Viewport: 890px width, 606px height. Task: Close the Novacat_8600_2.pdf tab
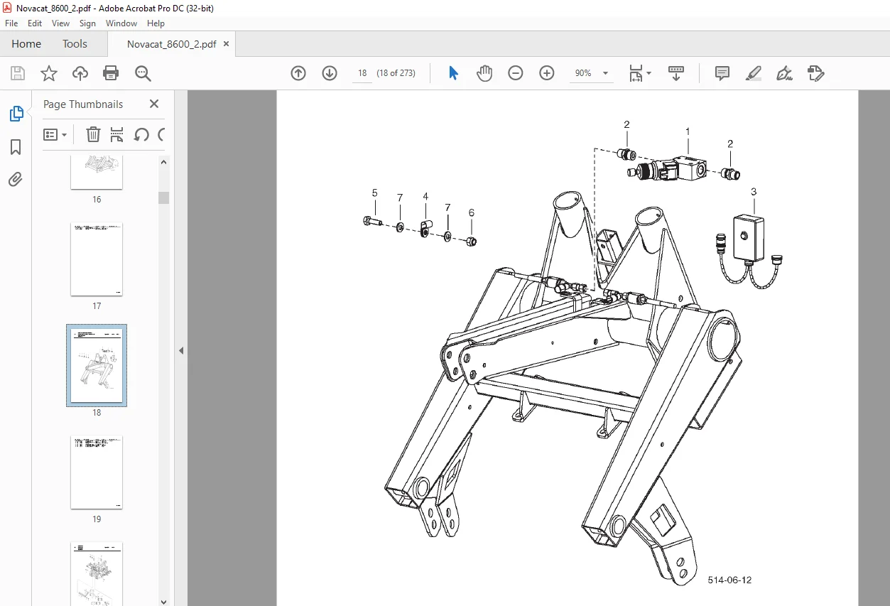point(227,44)
